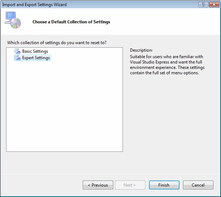Image resolution: width=221 pixels, height=197 pixels.
Task: Click the wizard computer monitor icon
Action: (10, 17)
